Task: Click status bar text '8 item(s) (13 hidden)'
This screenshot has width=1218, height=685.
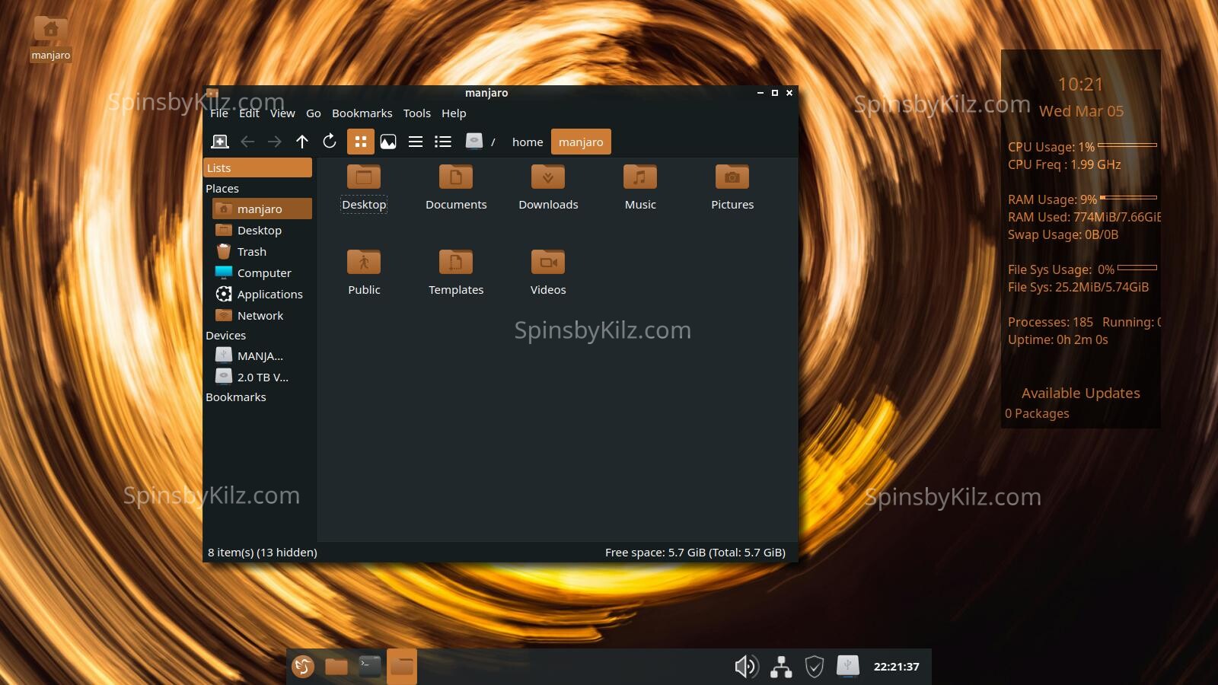Action: tap(263, 553)
